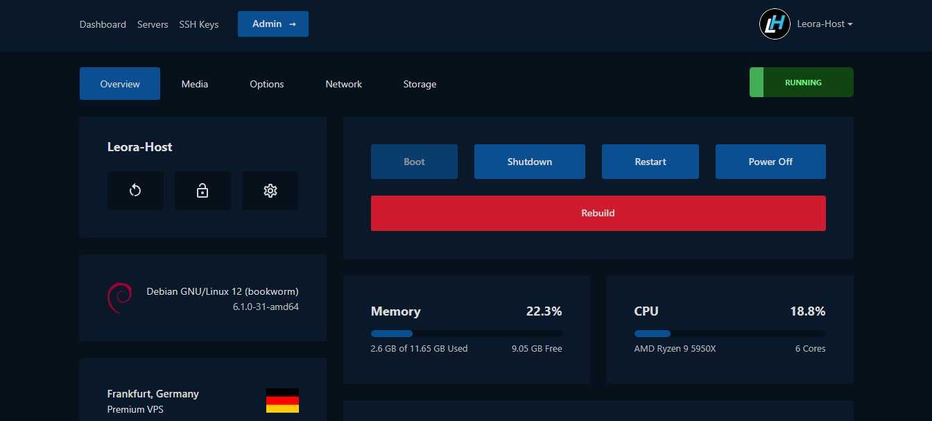Click the CPU usage progress bar
932x421 pixels.
click(x=730, y=334)
